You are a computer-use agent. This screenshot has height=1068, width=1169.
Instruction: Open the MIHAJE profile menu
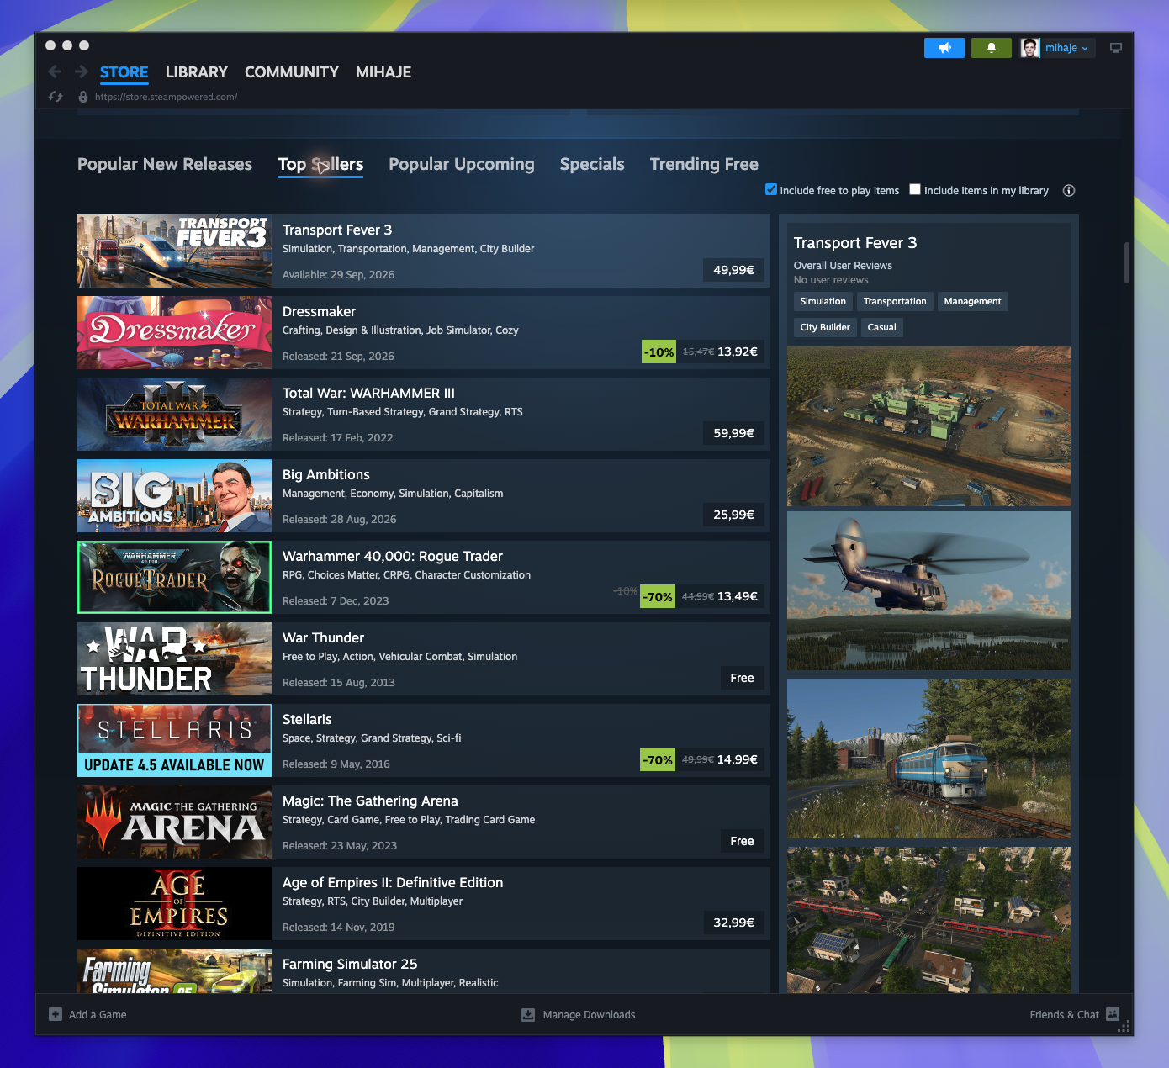(x=383, y=72)
